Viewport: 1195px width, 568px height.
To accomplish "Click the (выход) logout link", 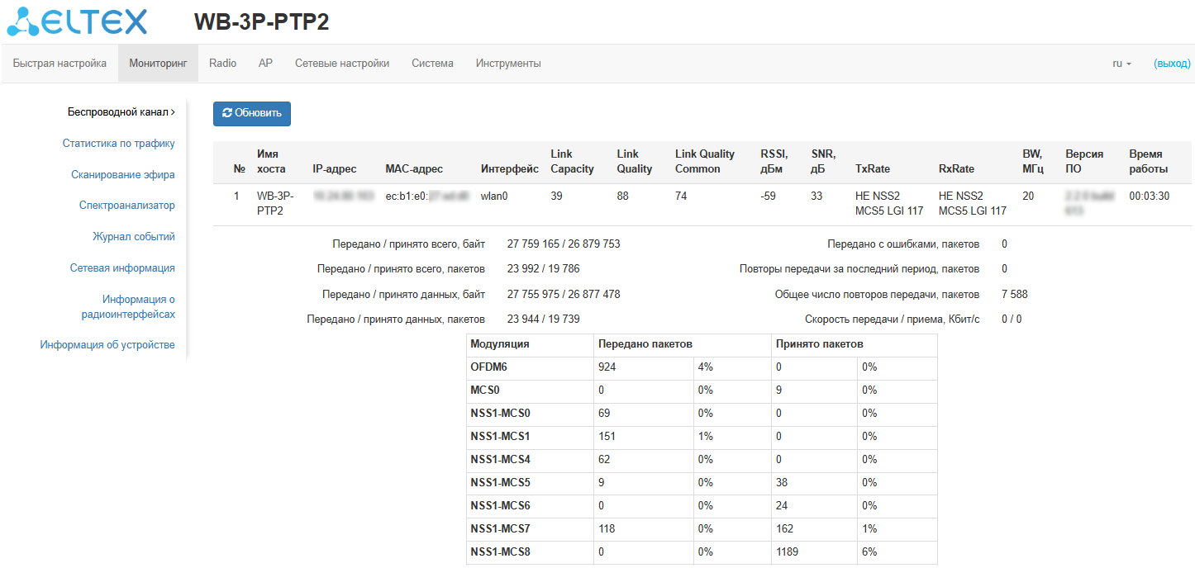I will pos(1172,64).
